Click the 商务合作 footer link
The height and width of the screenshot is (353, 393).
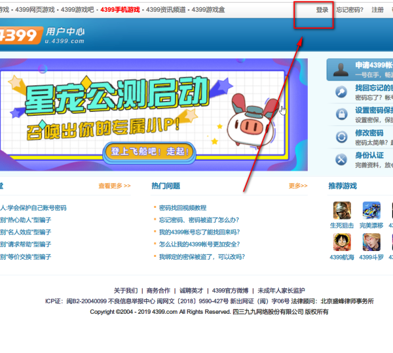159,291
